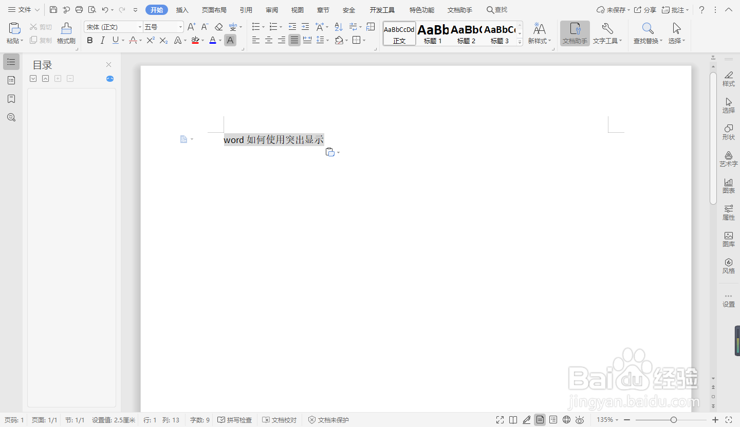Click the Sort A-Z icon
The width and height of the screenshot is (740, 427).
[339, 27]
